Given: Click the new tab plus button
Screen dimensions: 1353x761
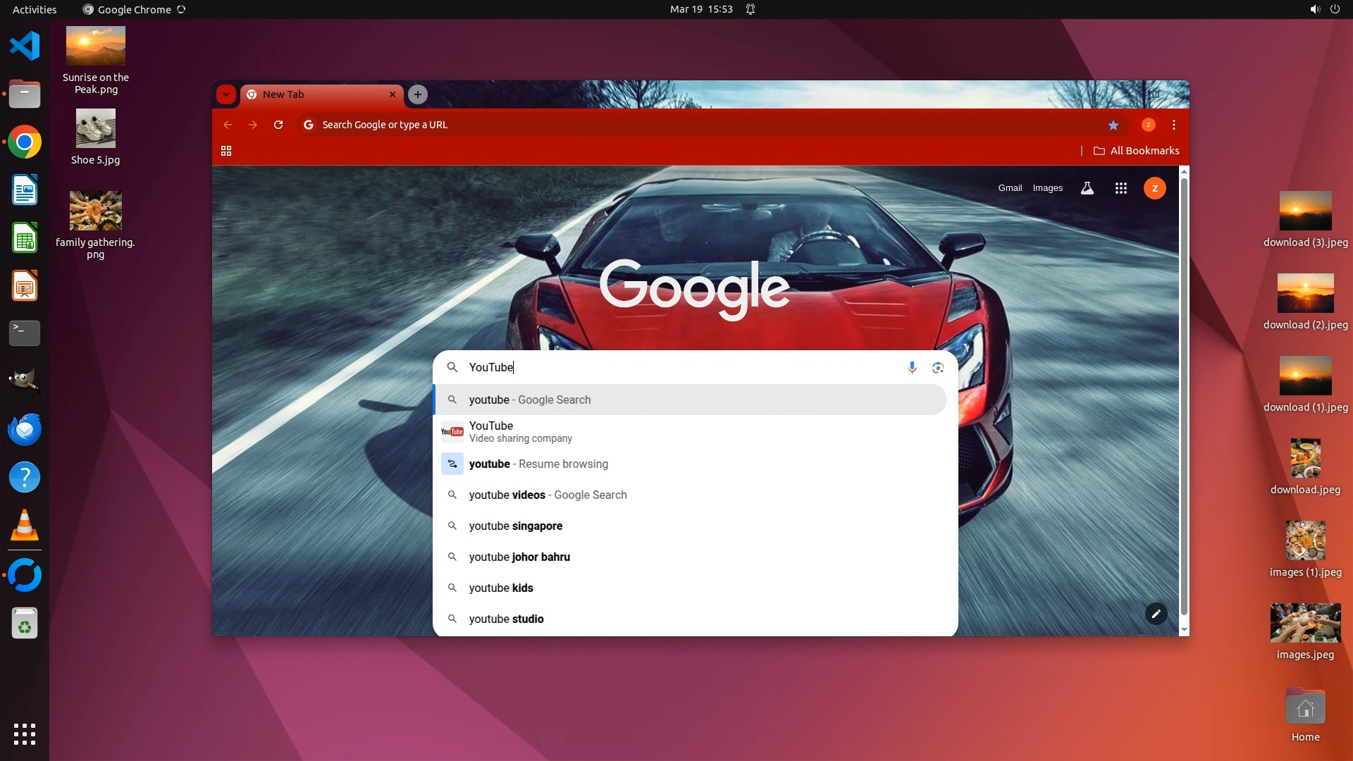Looking at the screenshot, I should coord(418,94).
